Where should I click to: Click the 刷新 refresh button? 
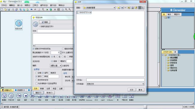point(45,22)
